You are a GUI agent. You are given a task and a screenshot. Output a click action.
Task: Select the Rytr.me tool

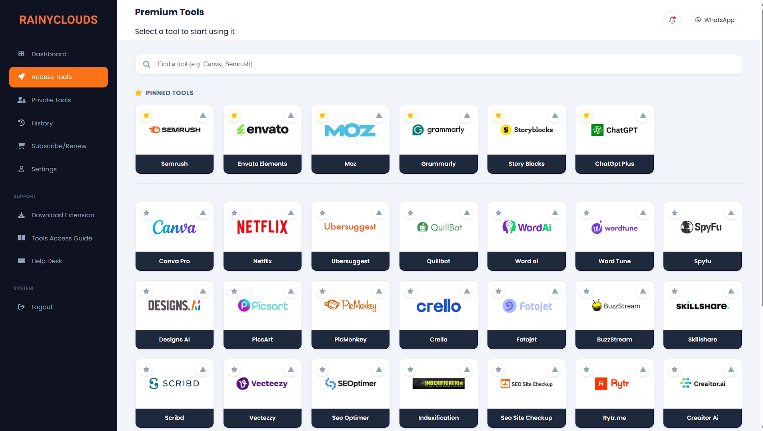pyautogui.click(x=614, y=393)
